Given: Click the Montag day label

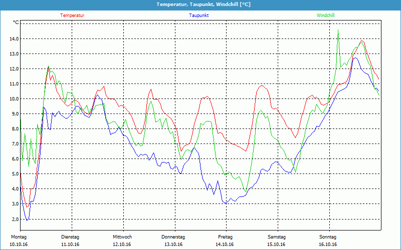Looking at the screenshot, I should [19, 237].
